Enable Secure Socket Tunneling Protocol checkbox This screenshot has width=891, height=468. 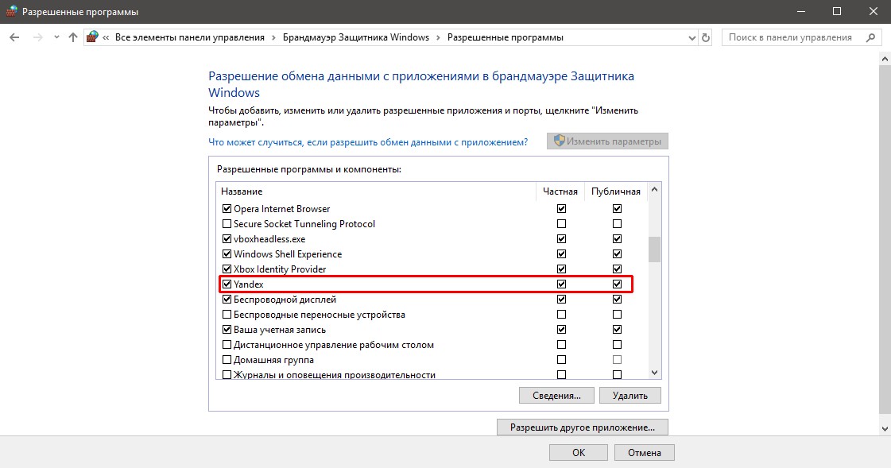pos(227,224)
